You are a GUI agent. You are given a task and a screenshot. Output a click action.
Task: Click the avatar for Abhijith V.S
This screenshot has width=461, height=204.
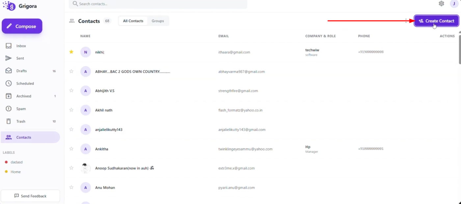86,91
